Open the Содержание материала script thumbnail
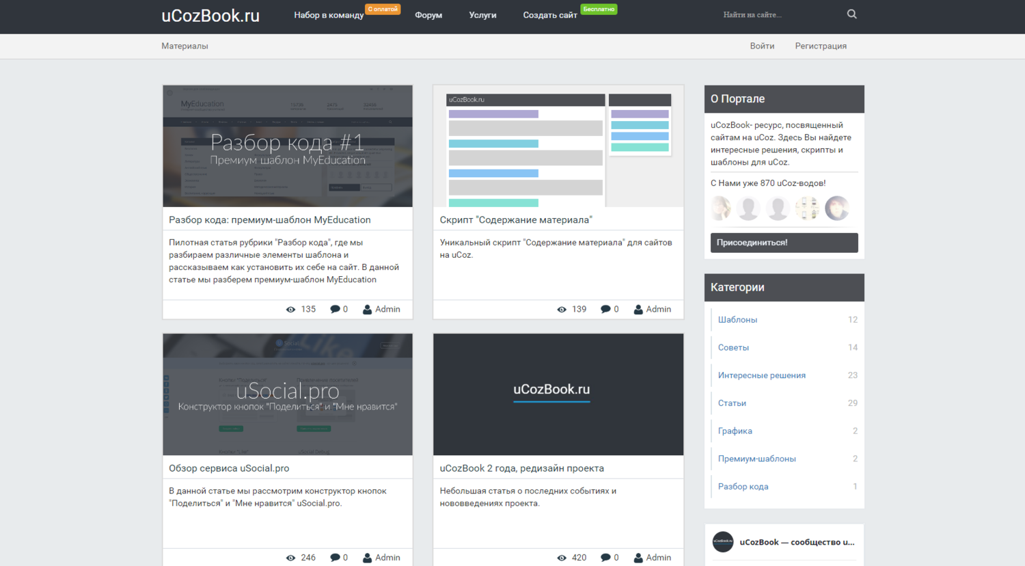Viewport: 1025px width, 566px height. 558,146
